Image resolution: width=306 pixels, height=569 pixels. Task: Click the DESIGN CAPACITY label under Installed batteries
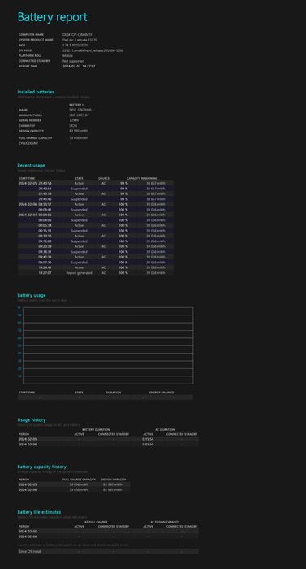pos(31,131)
